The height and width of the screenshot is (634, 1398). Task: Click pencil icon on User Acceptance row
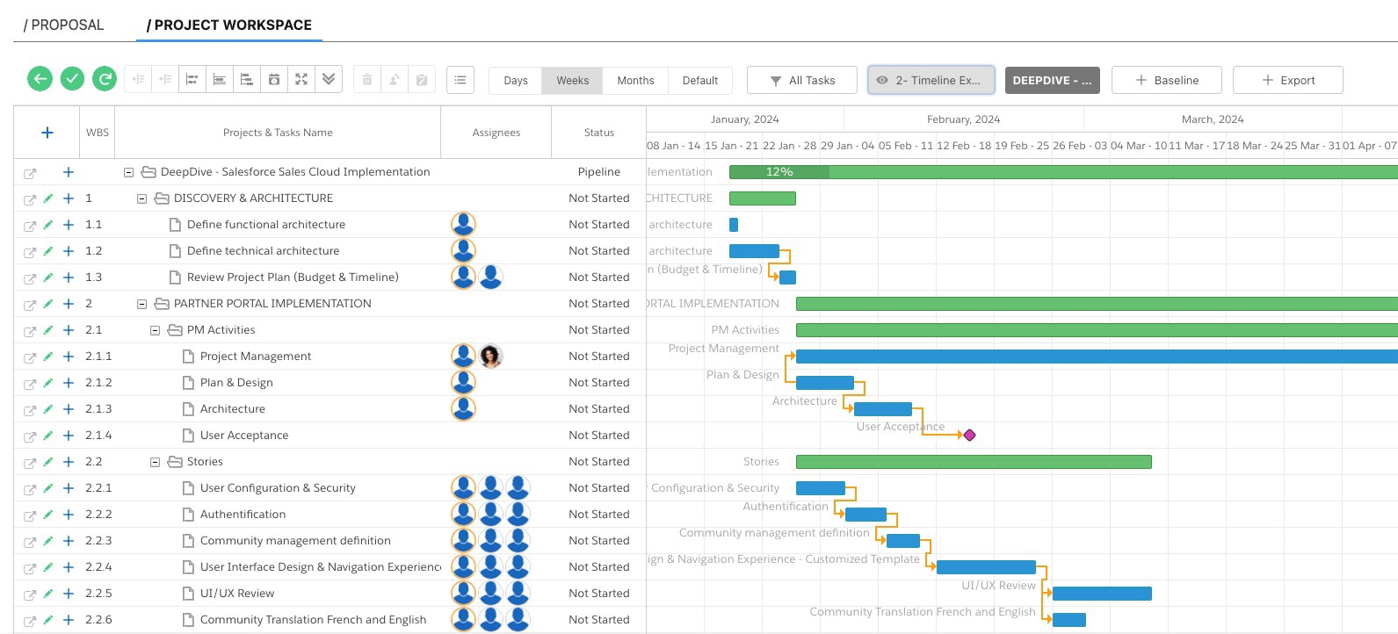click(48, 436)
